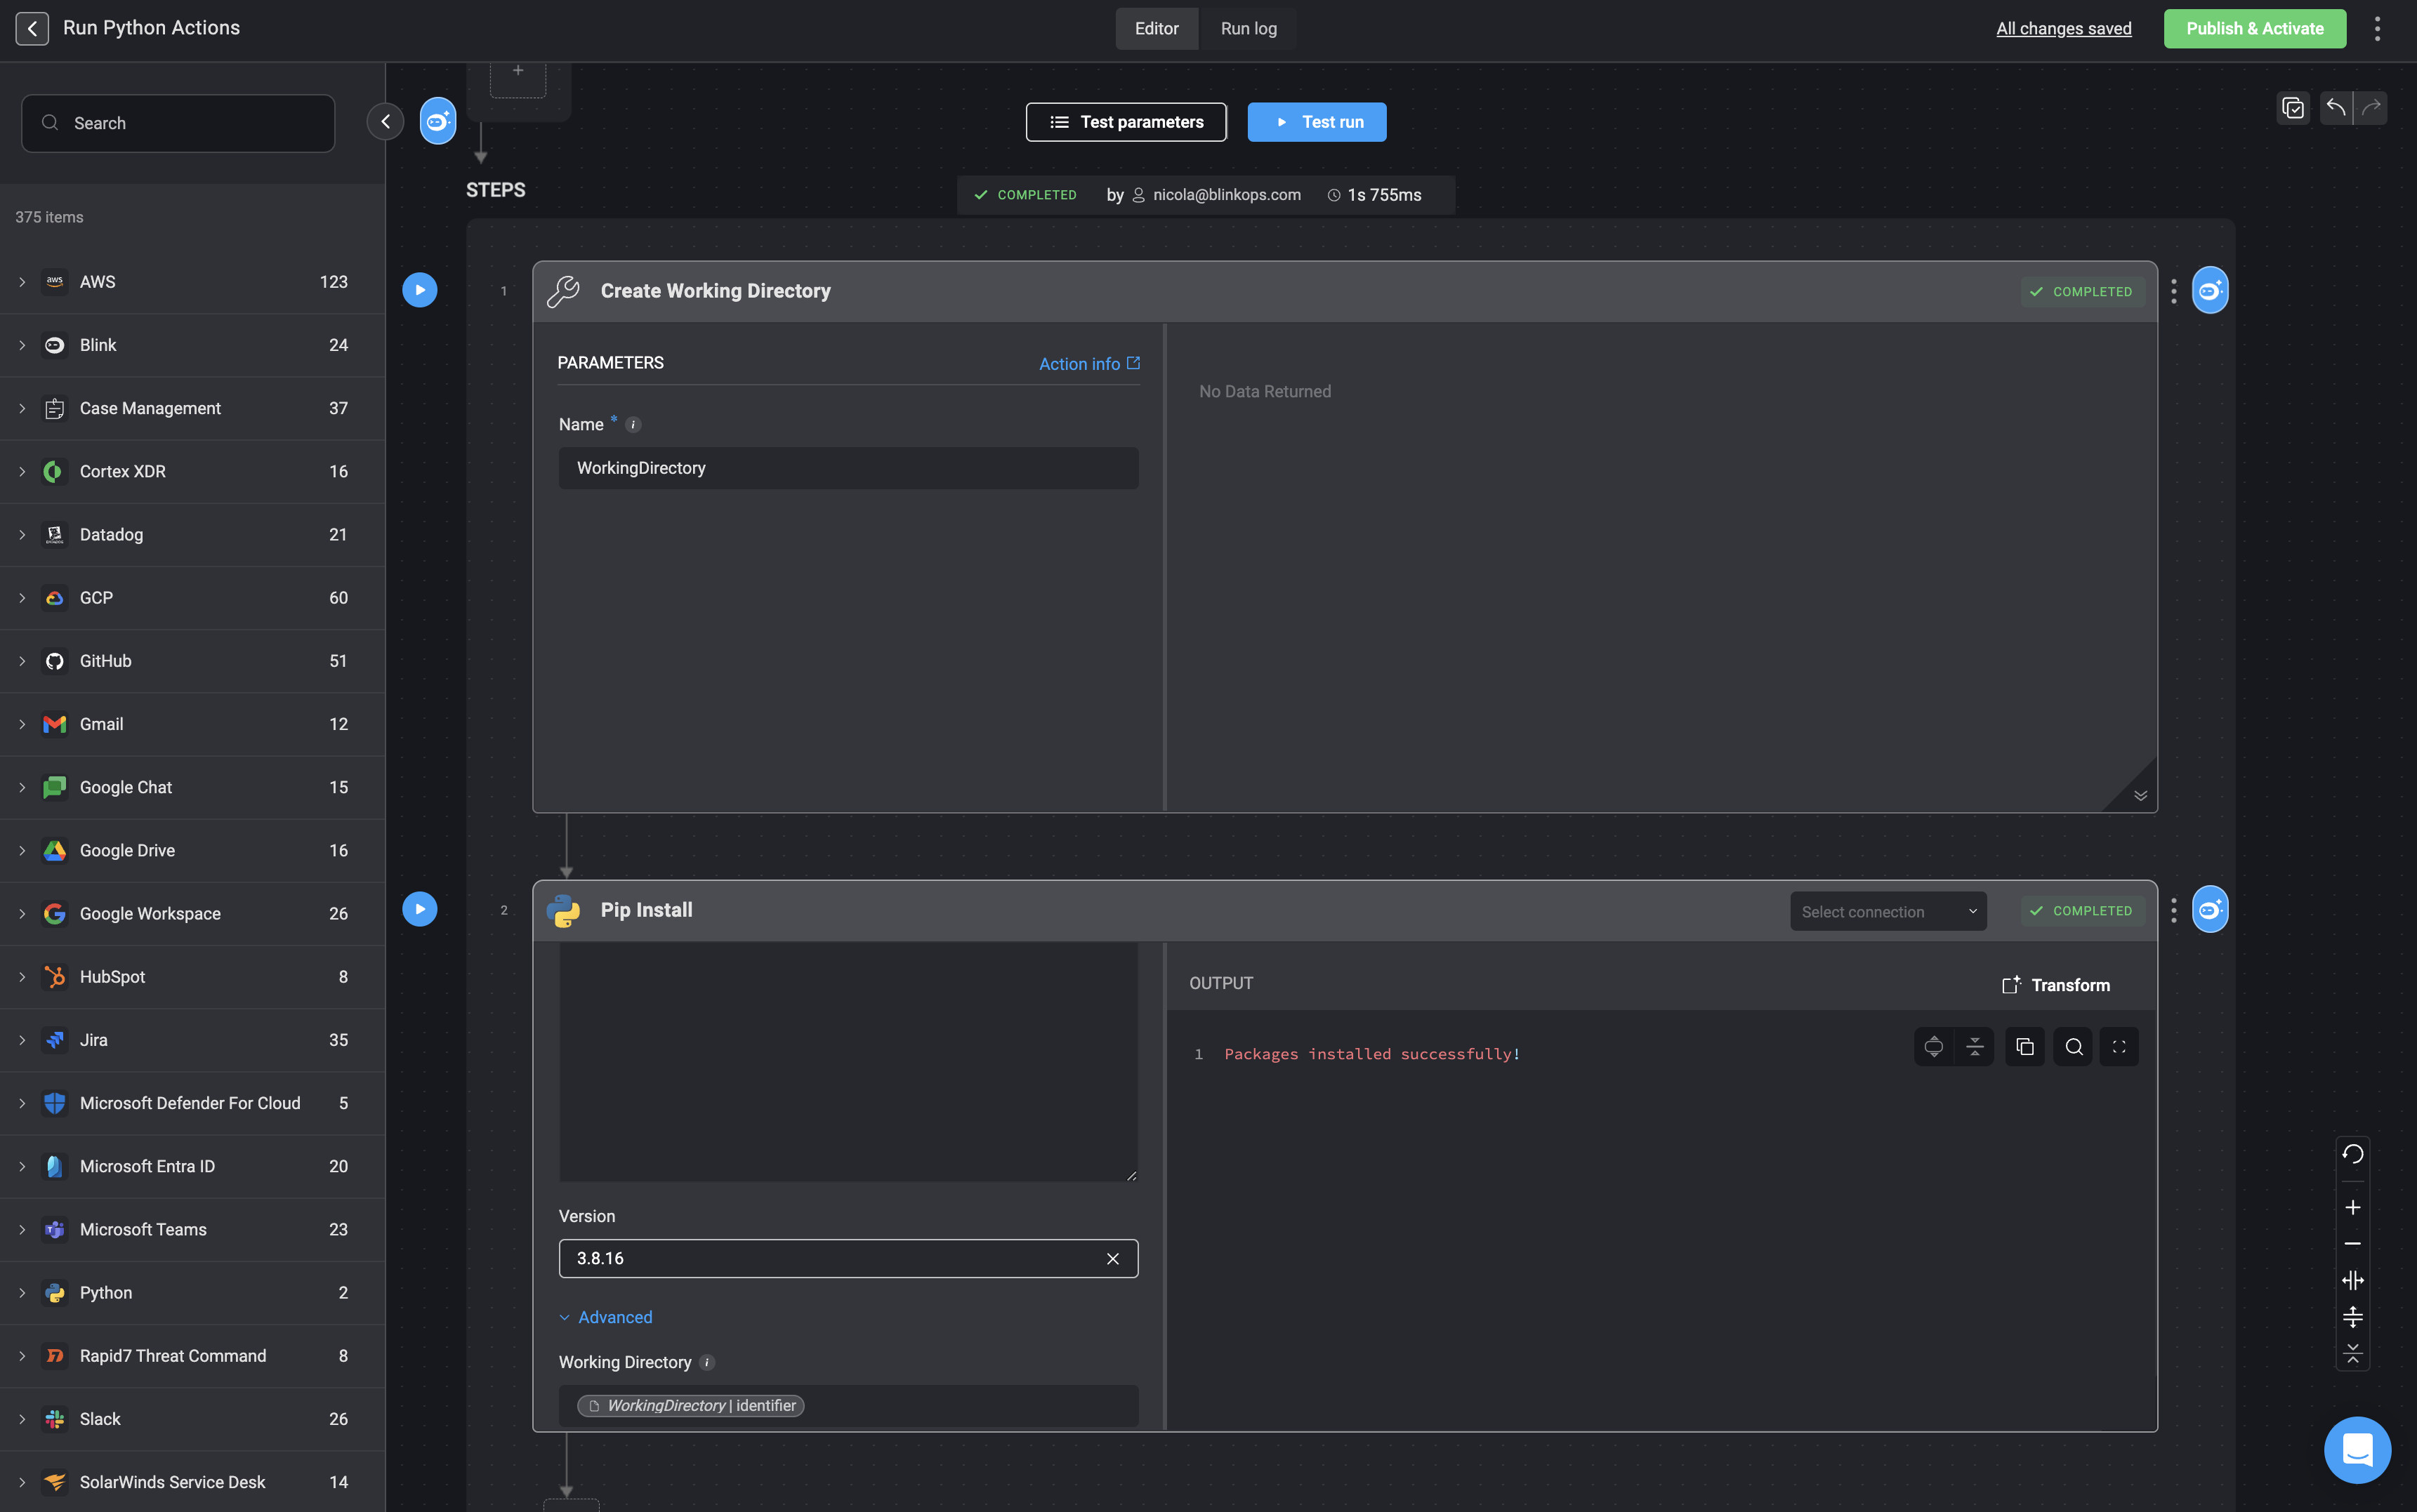Open the Create Working Directory step options menu
The height and width of the screenshot is (1512, 2417).
(x=2173, y=291)
